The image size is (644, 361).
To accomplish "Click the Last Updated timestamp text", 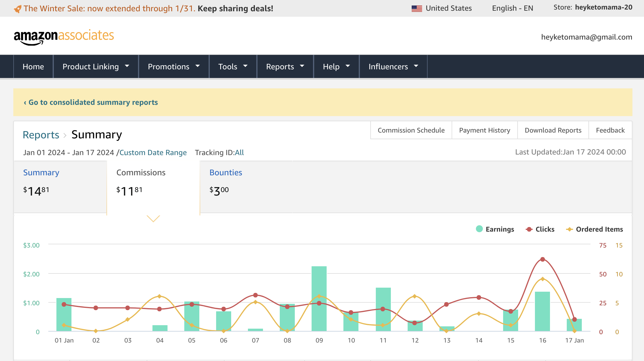I will tap(570, 152).
